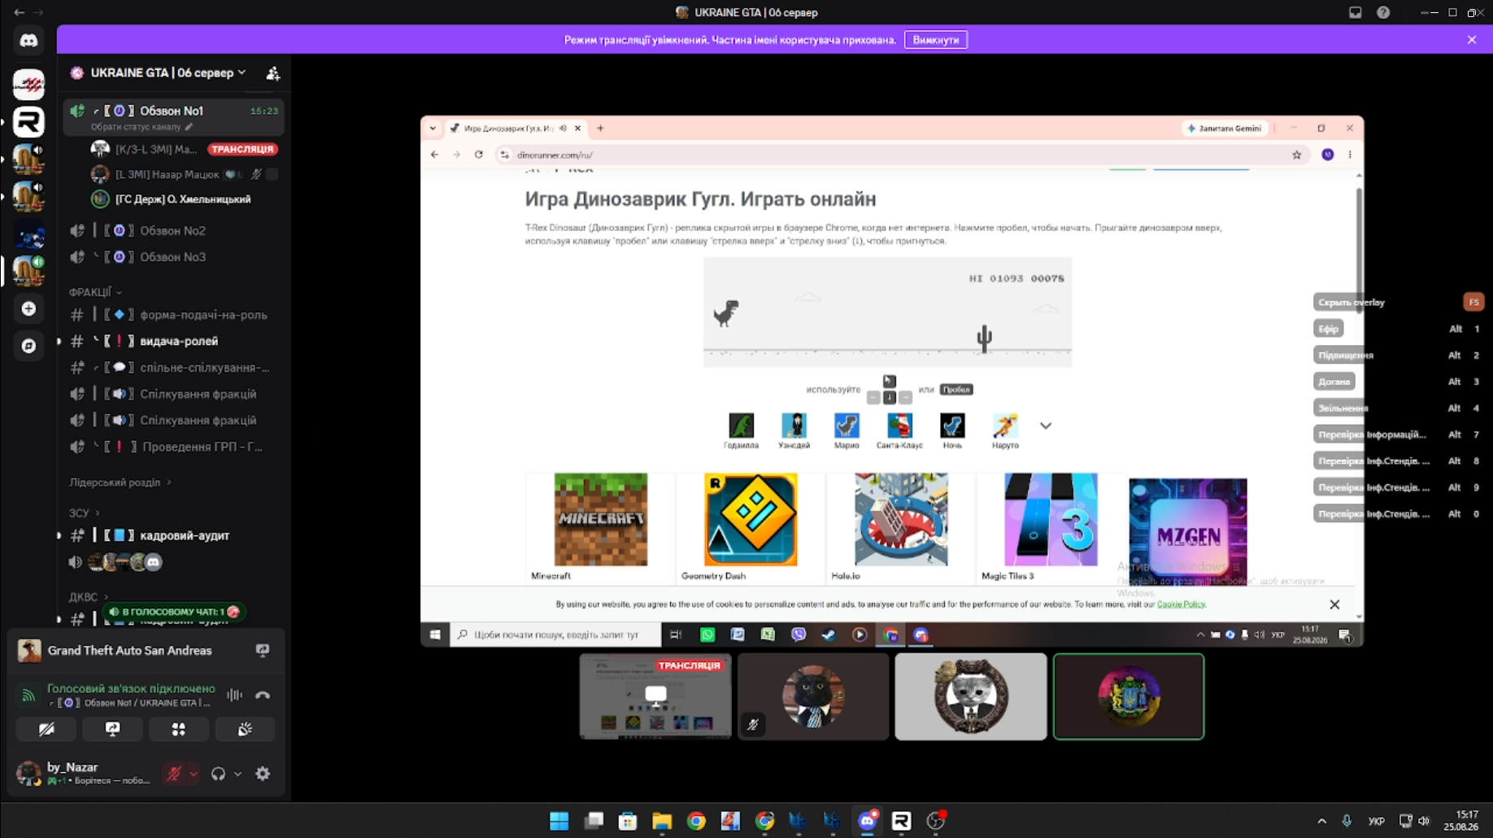Open the Explore servers compass icon
This screenshot has height=838, width=1493.
28,346
